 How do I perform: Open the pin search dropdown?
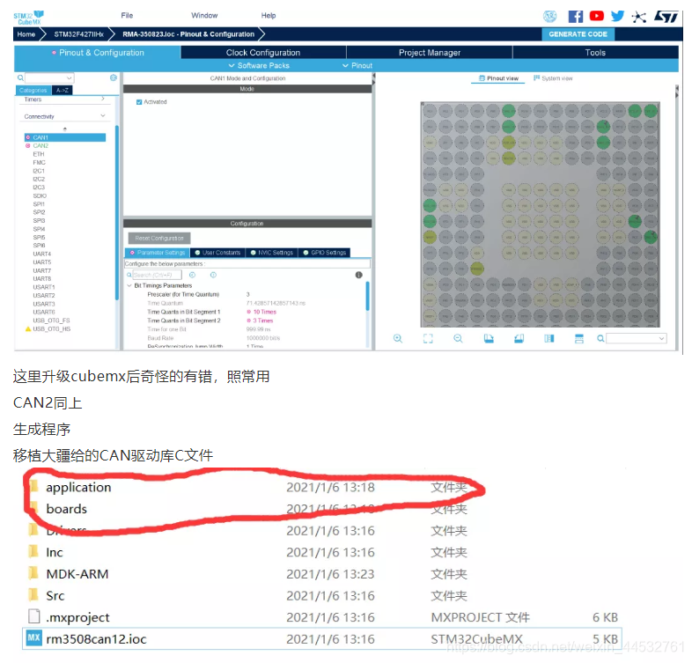(x=661, y=339)
